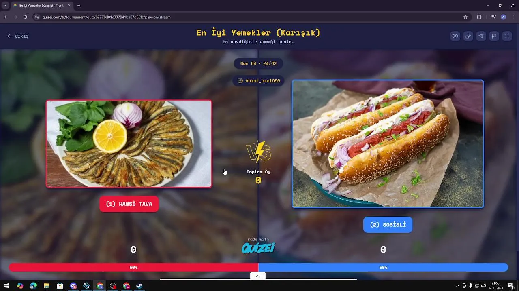The width and height of the screenshot is (519, 291).
Task: Reload the page
Action: click(x=25, y=17)
